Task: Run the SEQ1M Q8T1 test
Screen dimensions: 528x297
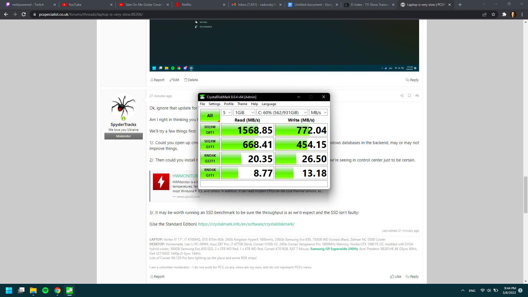Action: point(210,130)
